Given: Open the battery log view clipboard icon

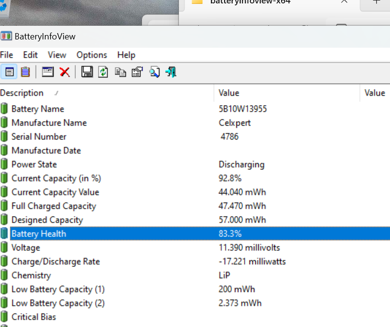Looking at the screenshot, I should 25,72.
